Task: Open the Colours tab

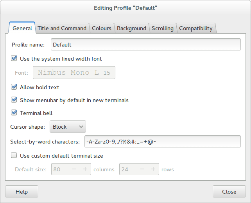Action: pos(102,28)
